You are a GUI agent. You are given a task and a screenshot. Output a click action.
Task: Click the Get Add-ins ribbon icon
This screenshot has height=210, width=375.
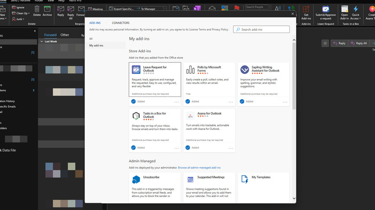tap(306, 9)
